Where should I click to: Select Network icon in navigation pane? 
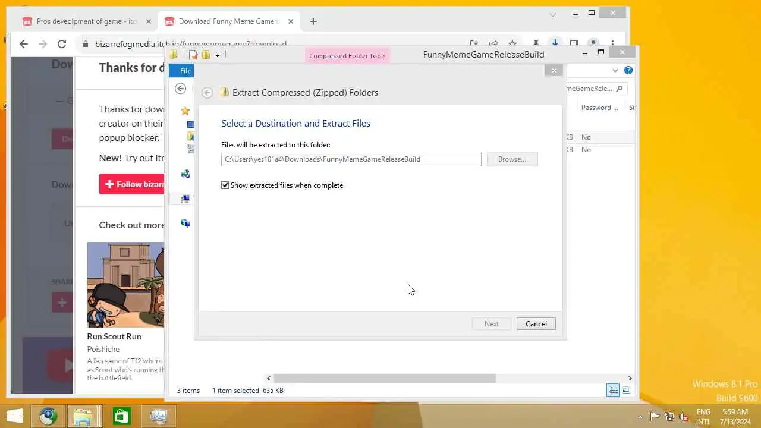185,224
